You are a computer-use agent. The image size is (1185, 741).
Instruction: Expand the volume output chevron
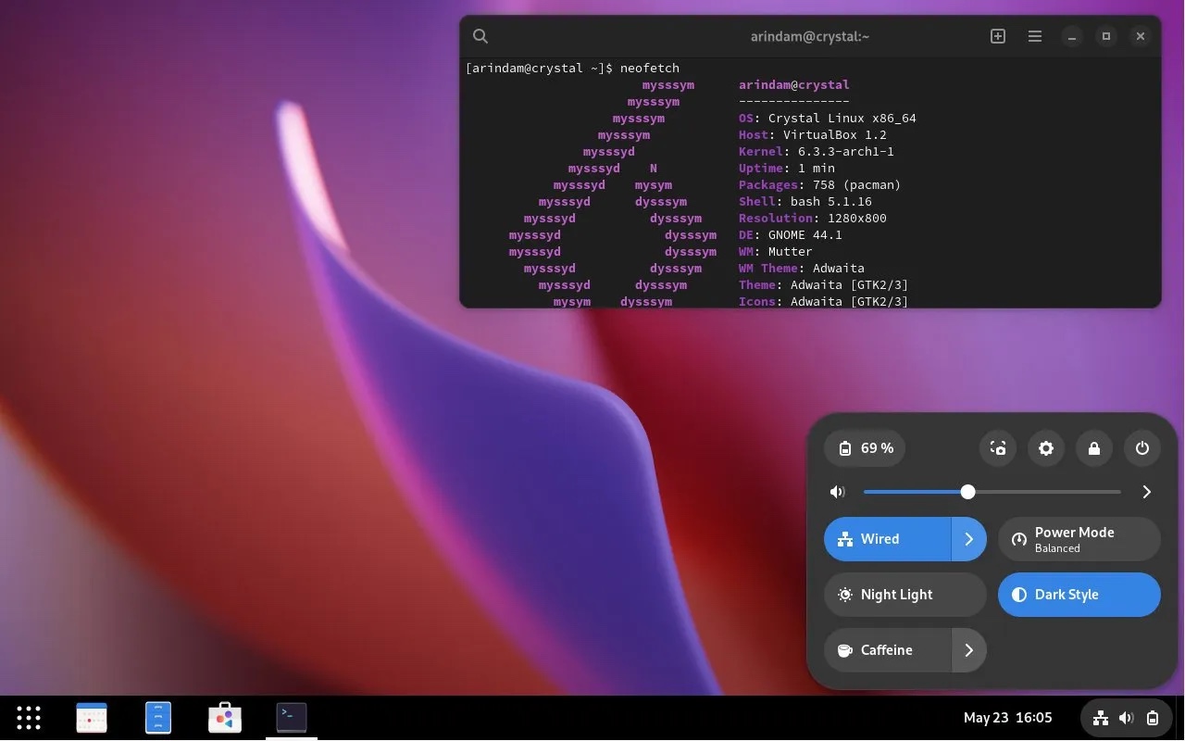click(x=1146, y=492)
